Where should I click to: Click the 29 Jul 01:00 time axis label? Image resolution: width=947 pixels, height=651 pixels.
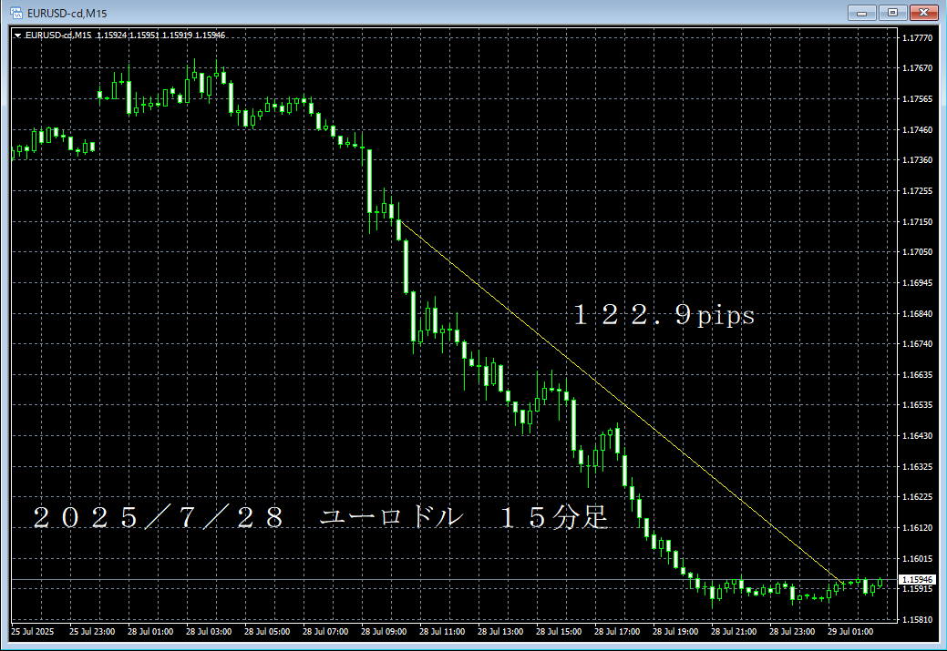pyautogui.click(x=850, y=631)
